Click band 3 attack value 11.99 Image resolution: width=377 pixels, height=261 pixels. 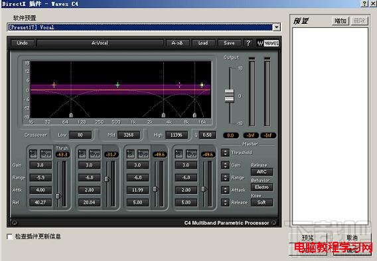point(138,190)
